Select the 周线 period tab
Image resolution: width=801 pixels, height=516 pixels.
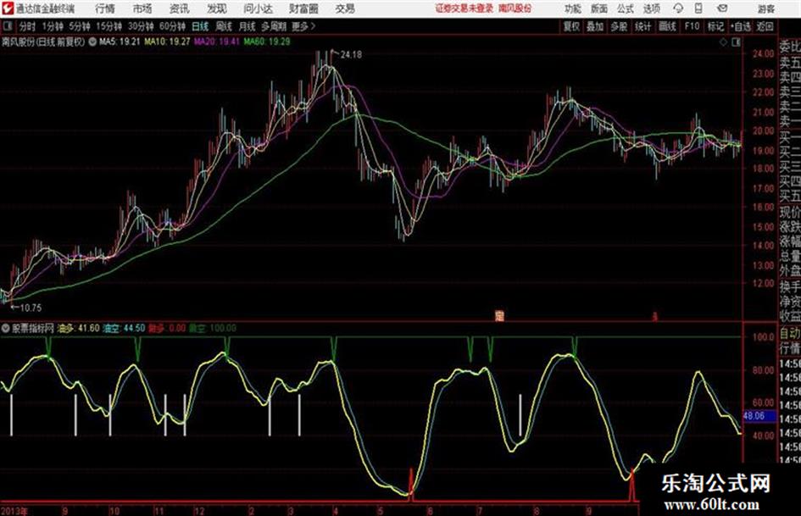224,26
